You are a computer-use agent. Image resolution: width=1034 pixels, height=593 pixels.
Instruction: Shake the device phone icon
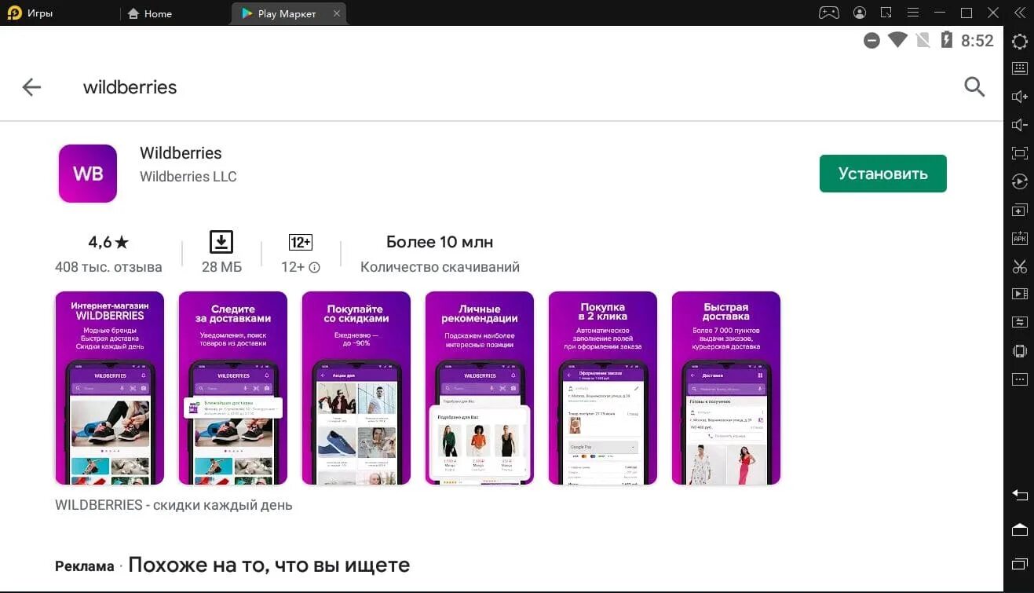pyautogui.click(x=1019, y=351)
